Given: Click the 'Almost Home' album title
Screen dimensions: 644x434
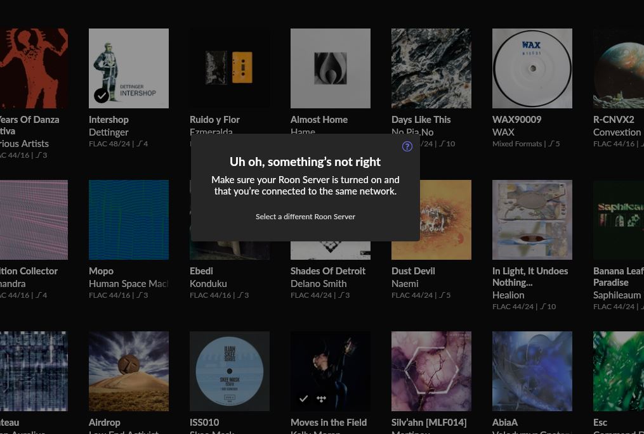Looking at the screenshot, I should coord(319,120).
